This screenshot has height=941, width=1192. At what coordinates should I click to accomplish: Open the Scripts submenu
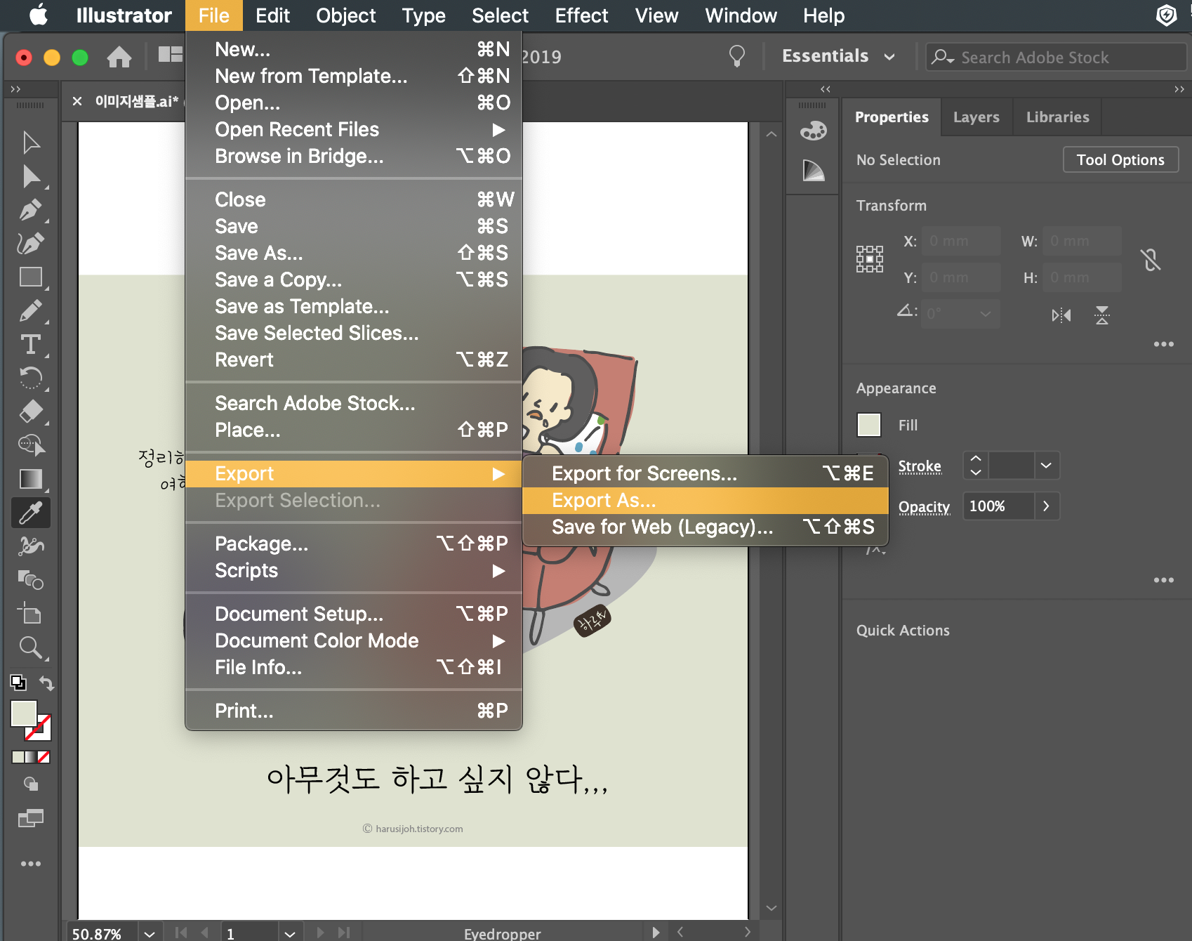click(354, 571)
